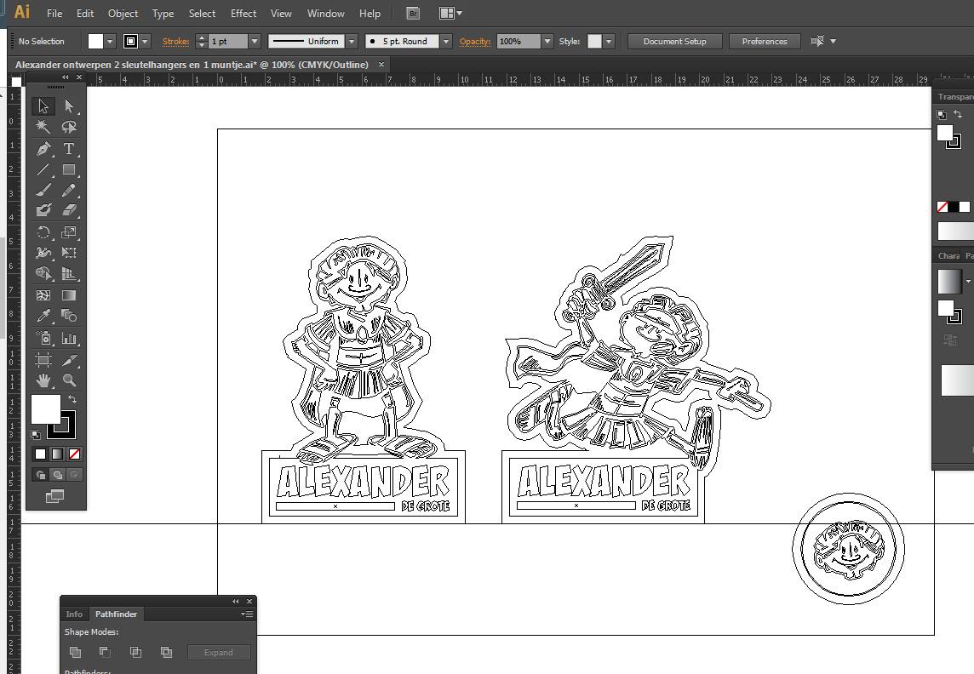Open Preferences from the control bar
The width and height of the screenshot is (974, 674).
pos(764,42)
